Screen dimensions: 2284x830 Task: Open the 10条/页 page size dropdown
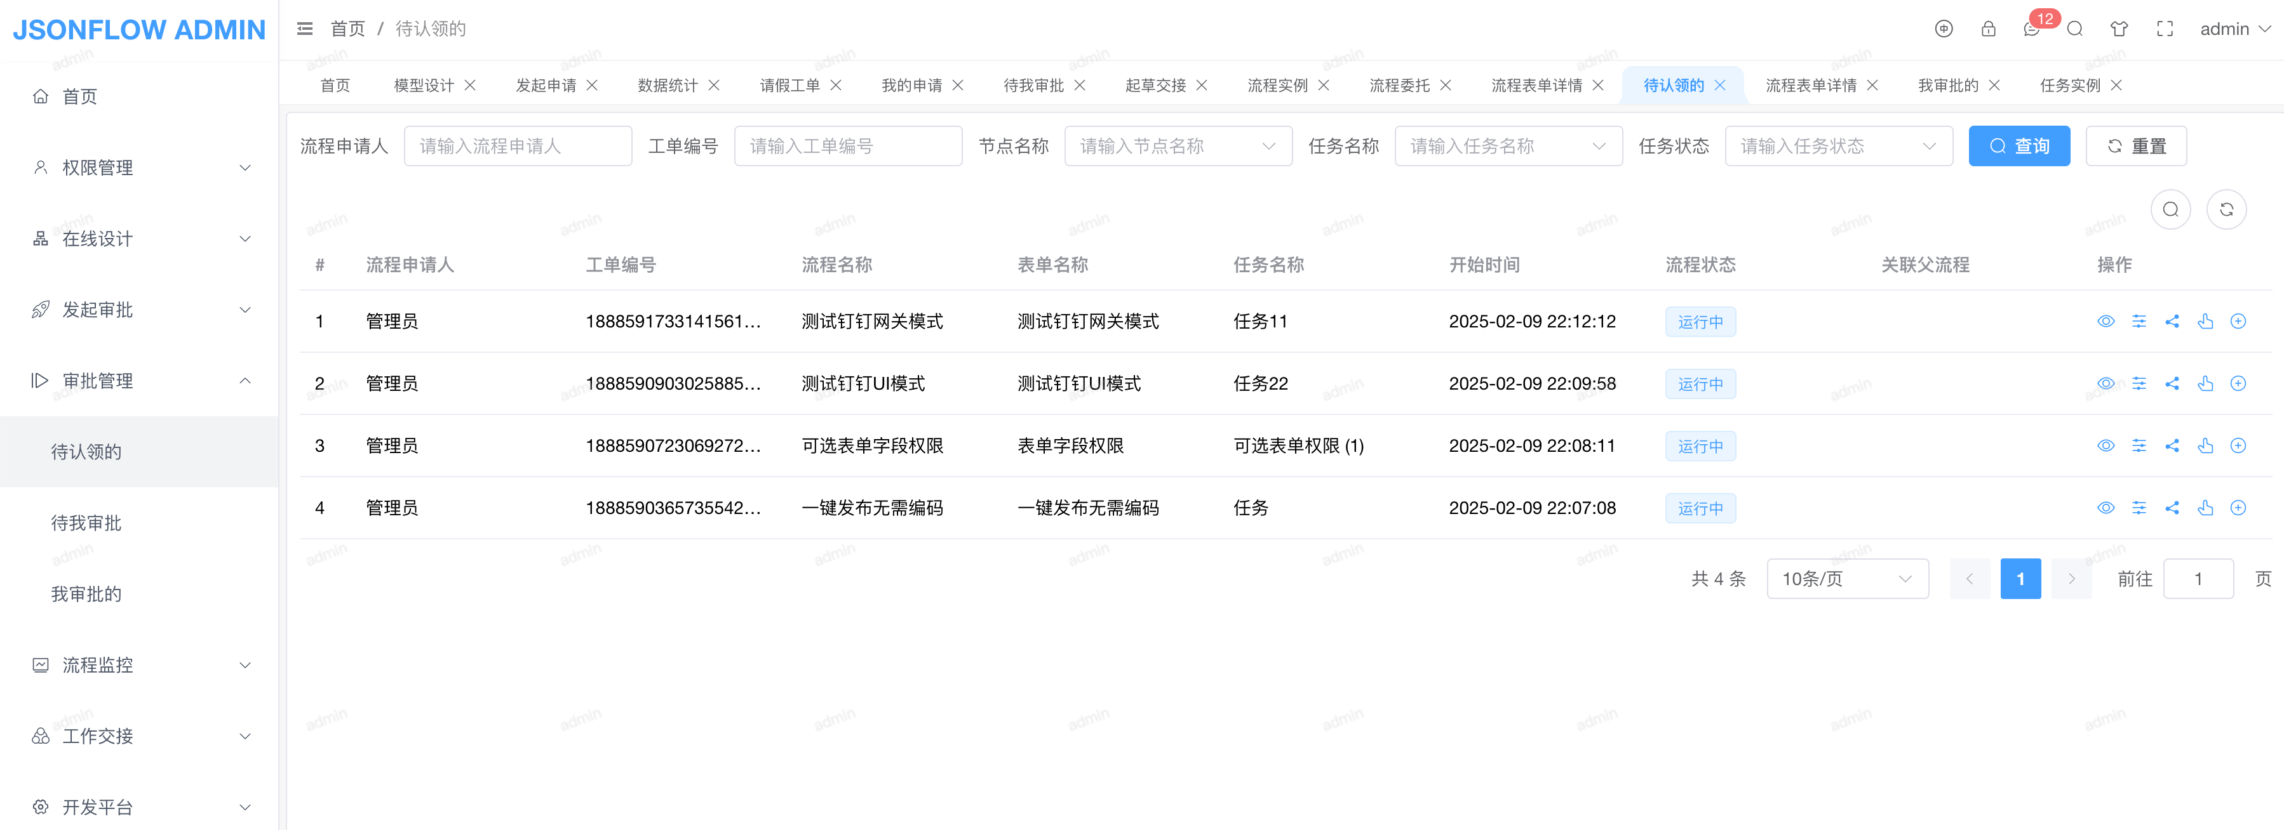(1847, 579)
